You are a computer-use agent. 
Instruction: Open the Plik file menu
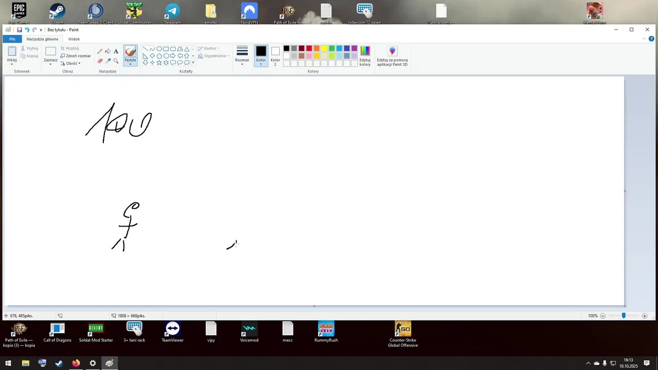12,39
